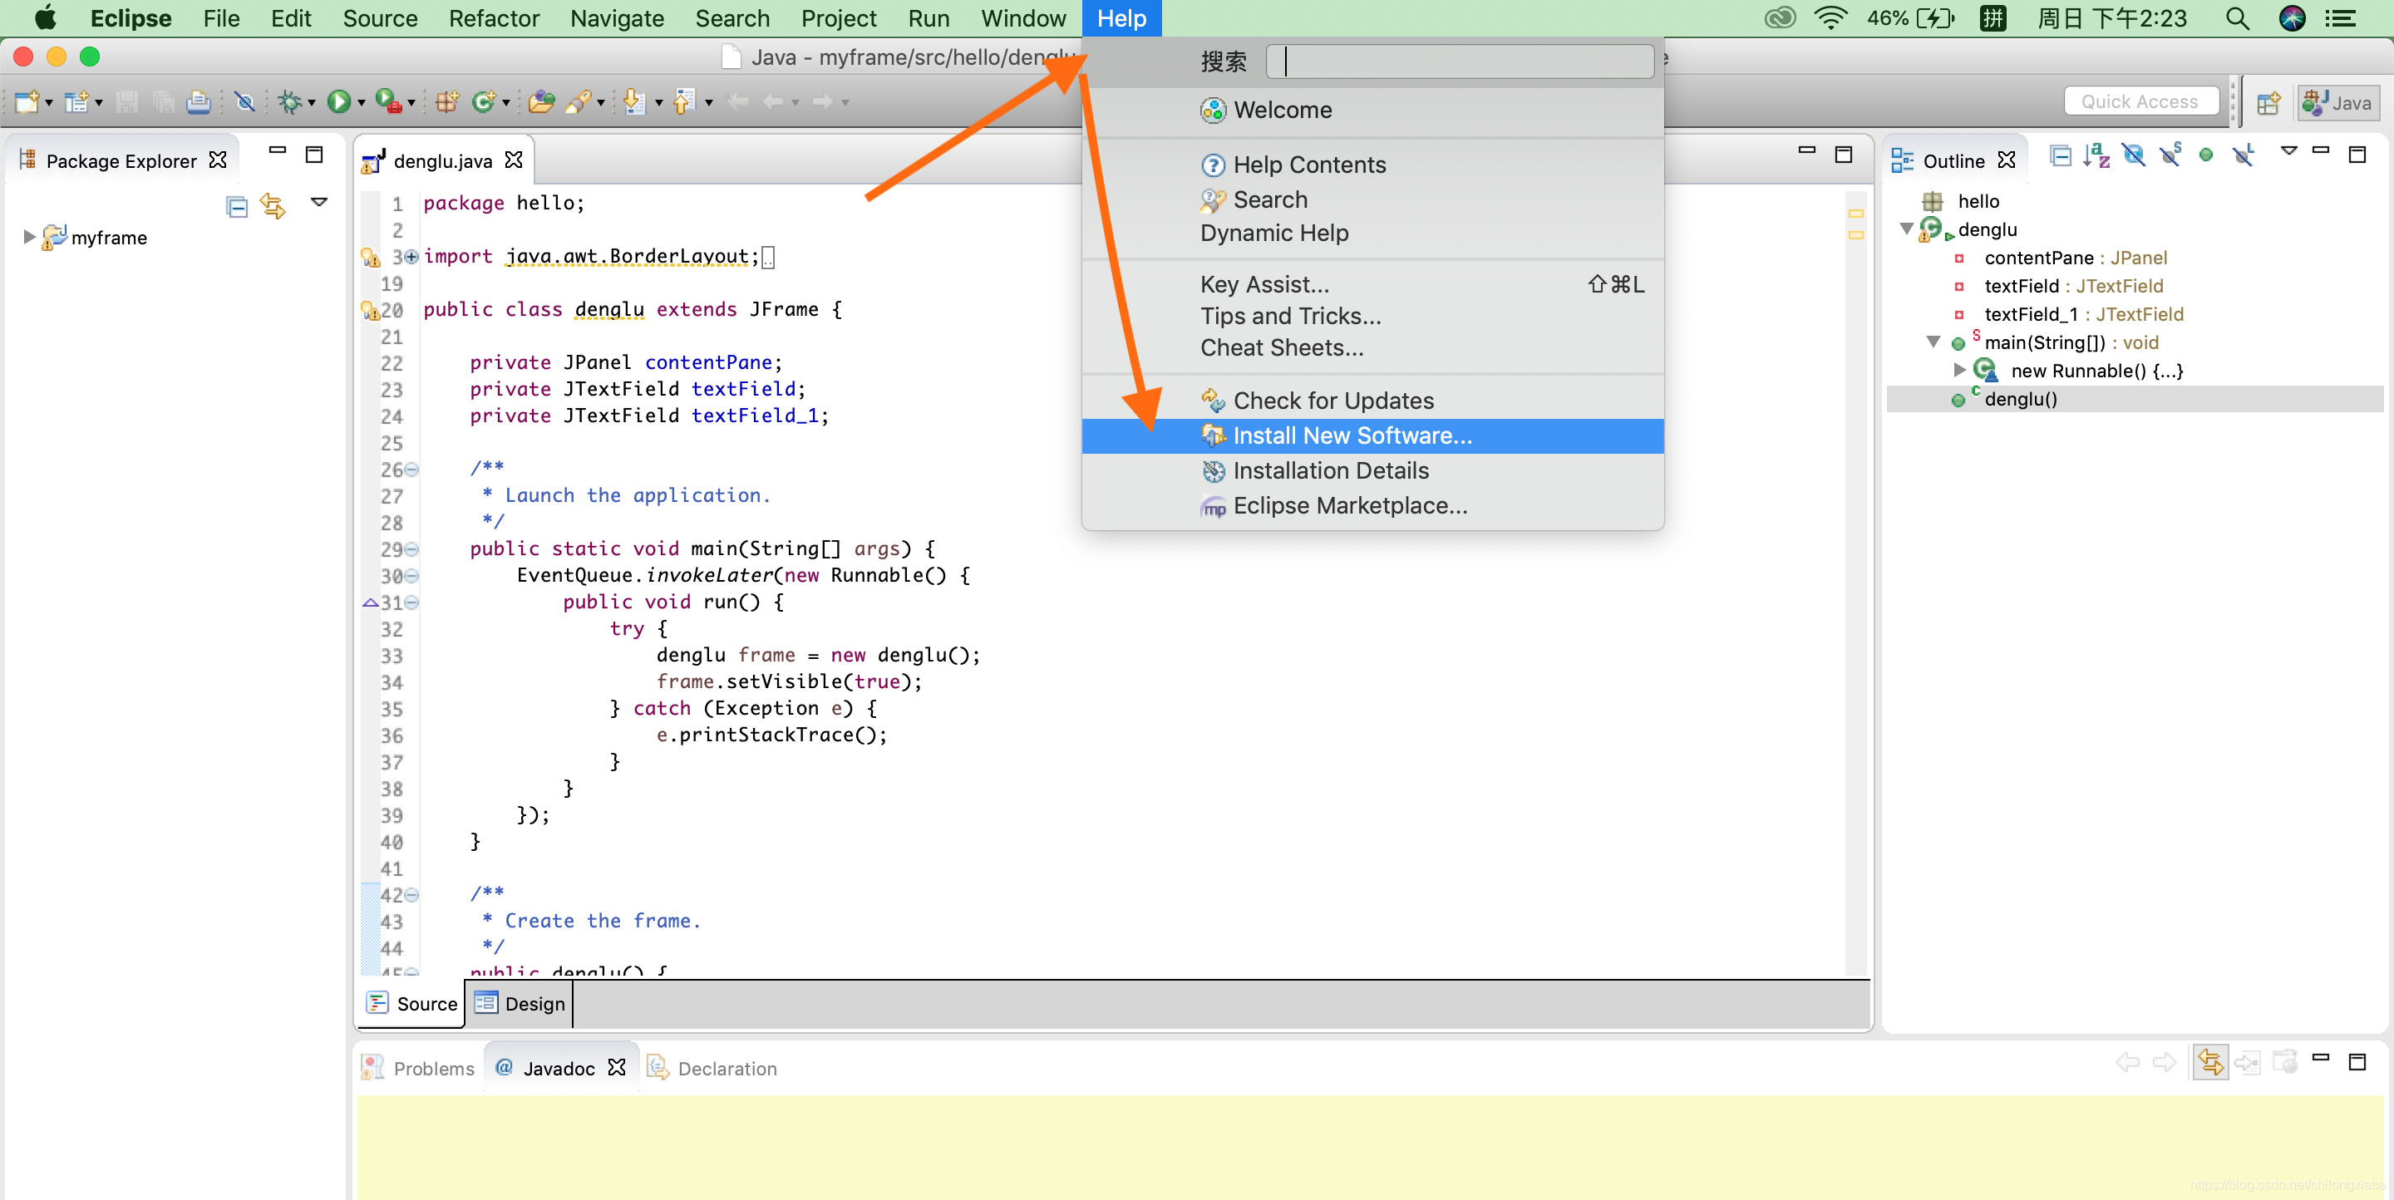The height and width of the screenshot is (1200, 2394).
Task: Collapse main(String[]) node in Outline
Action: [1933, 342]
